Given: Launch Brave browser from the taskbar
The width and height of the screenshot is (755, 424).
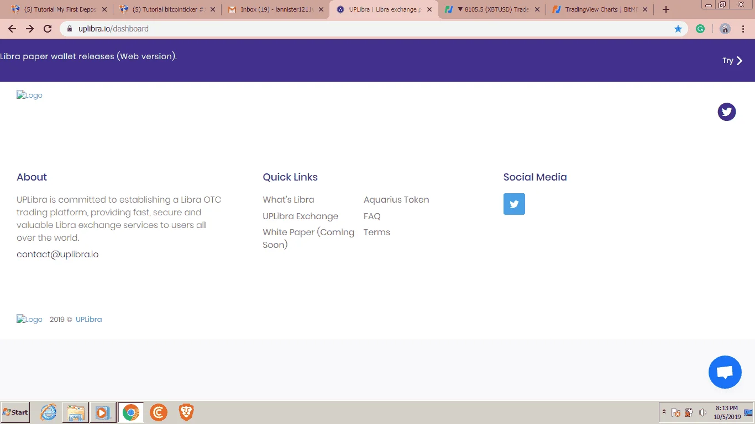Looking at the screenshot, I should pyautogui.click(x=186, y=412).
